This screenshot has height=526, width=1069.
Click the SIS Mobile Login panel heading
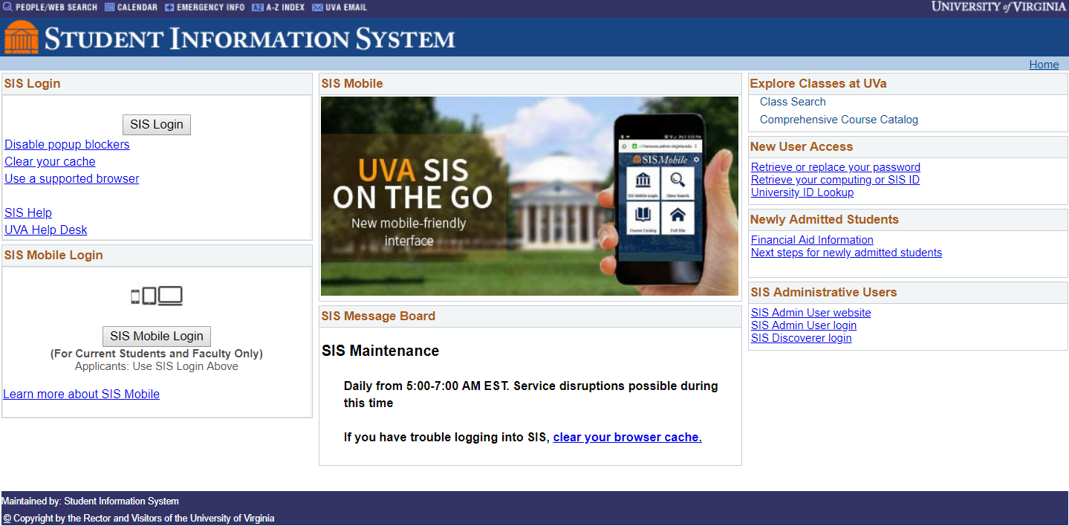tap(53, 256)
